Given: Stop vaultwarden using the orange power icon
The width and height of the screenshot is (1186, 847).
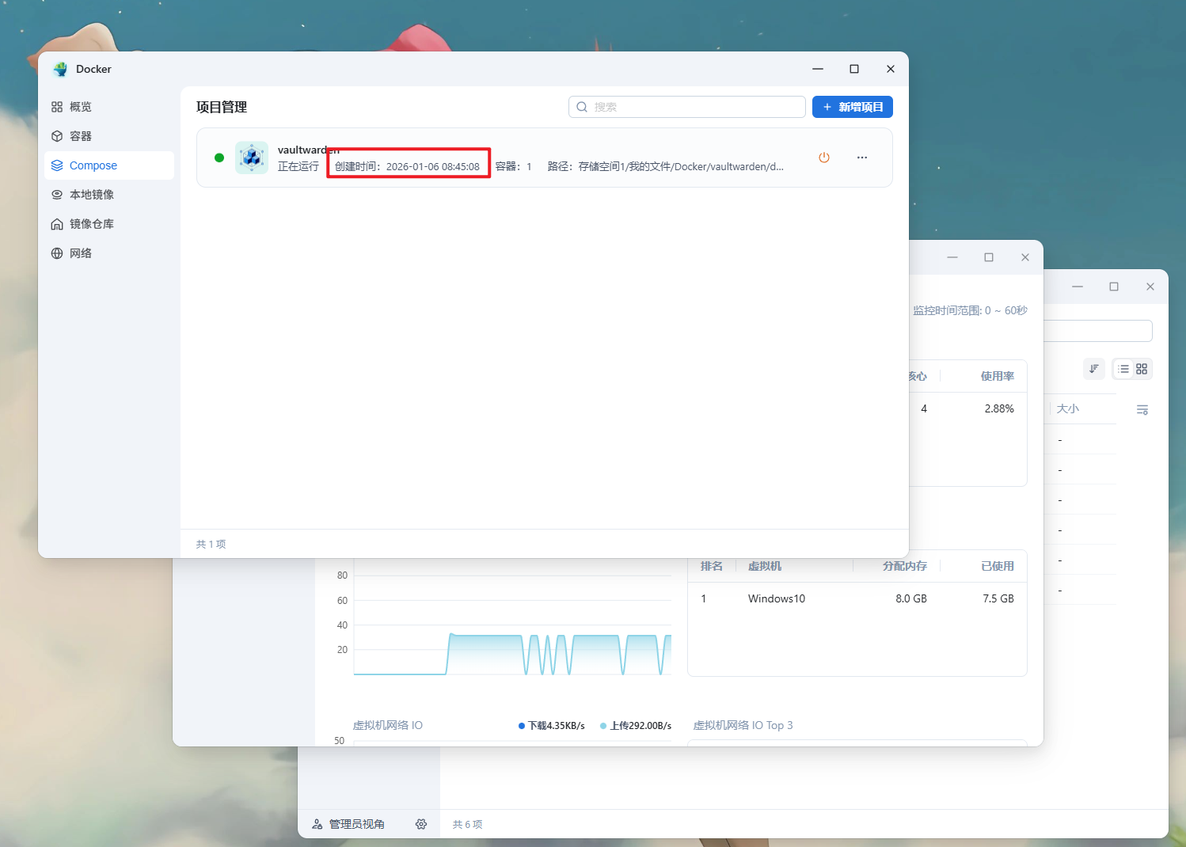Looking at the screenshot, I should [824, 158].
